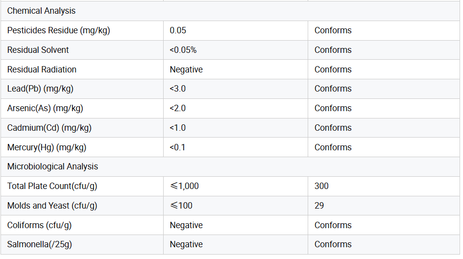Click the Molds and Yeast result 29

(x=319, y=206)
